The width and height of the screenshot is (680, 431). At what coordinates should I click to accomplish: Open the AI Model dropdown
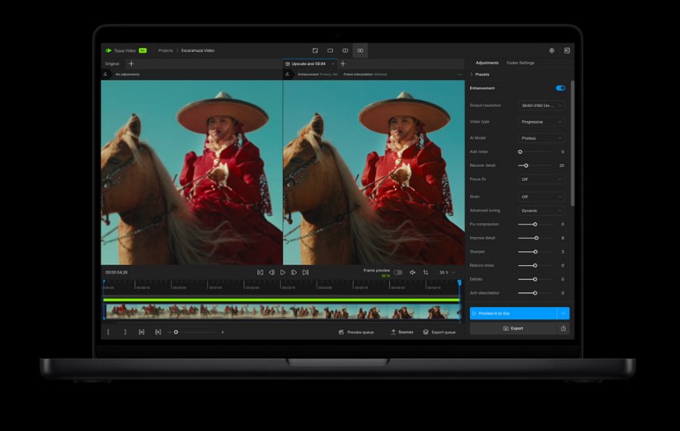(541, 138)
